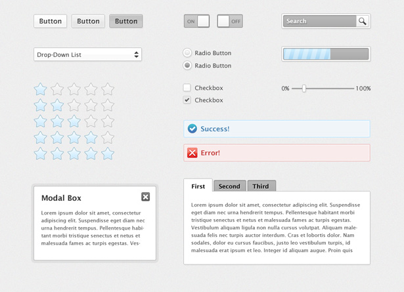Click the slider handle near 0%

(304, 88)
